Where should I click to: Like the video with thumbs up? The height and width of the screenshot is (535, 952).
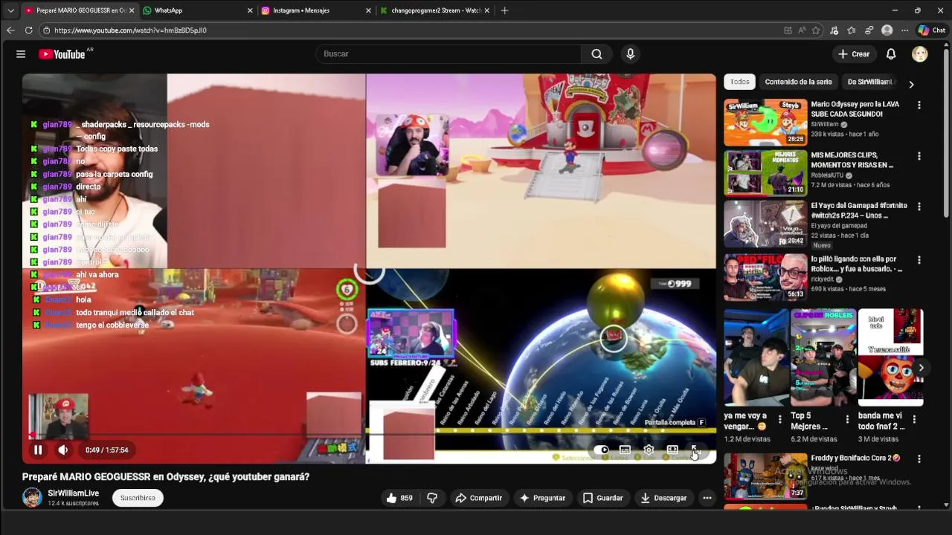click(x=399, y=498)
